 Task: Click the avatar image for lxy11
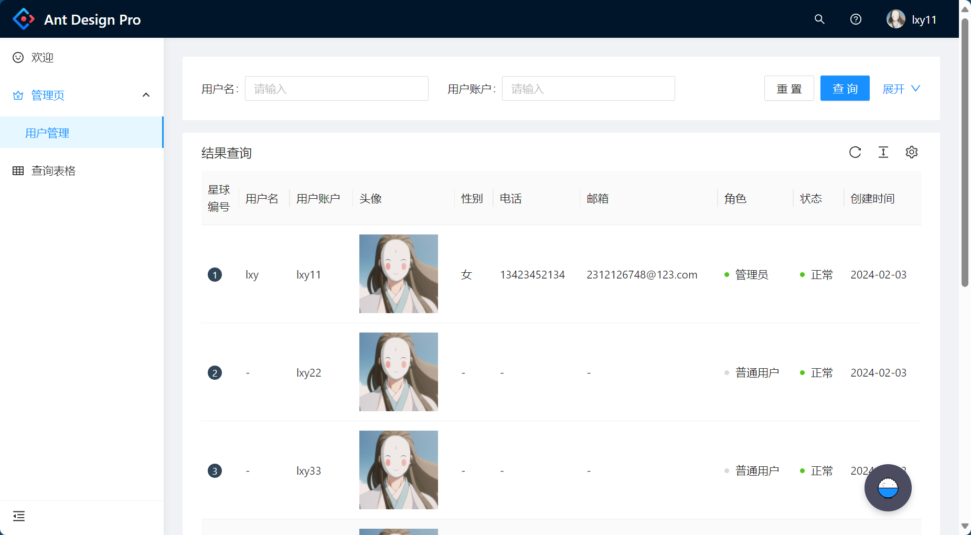pyautogui.click(x=399, y=274)
